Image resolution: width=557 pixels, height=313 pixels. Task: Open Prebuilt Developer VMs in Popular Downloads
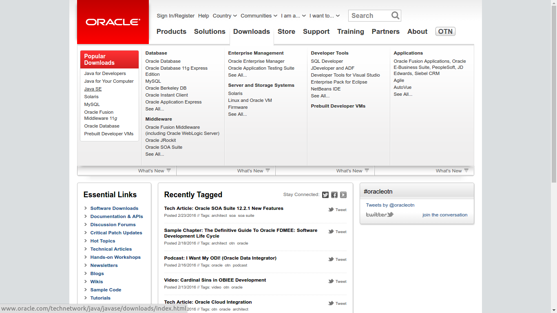click(109, 134)
